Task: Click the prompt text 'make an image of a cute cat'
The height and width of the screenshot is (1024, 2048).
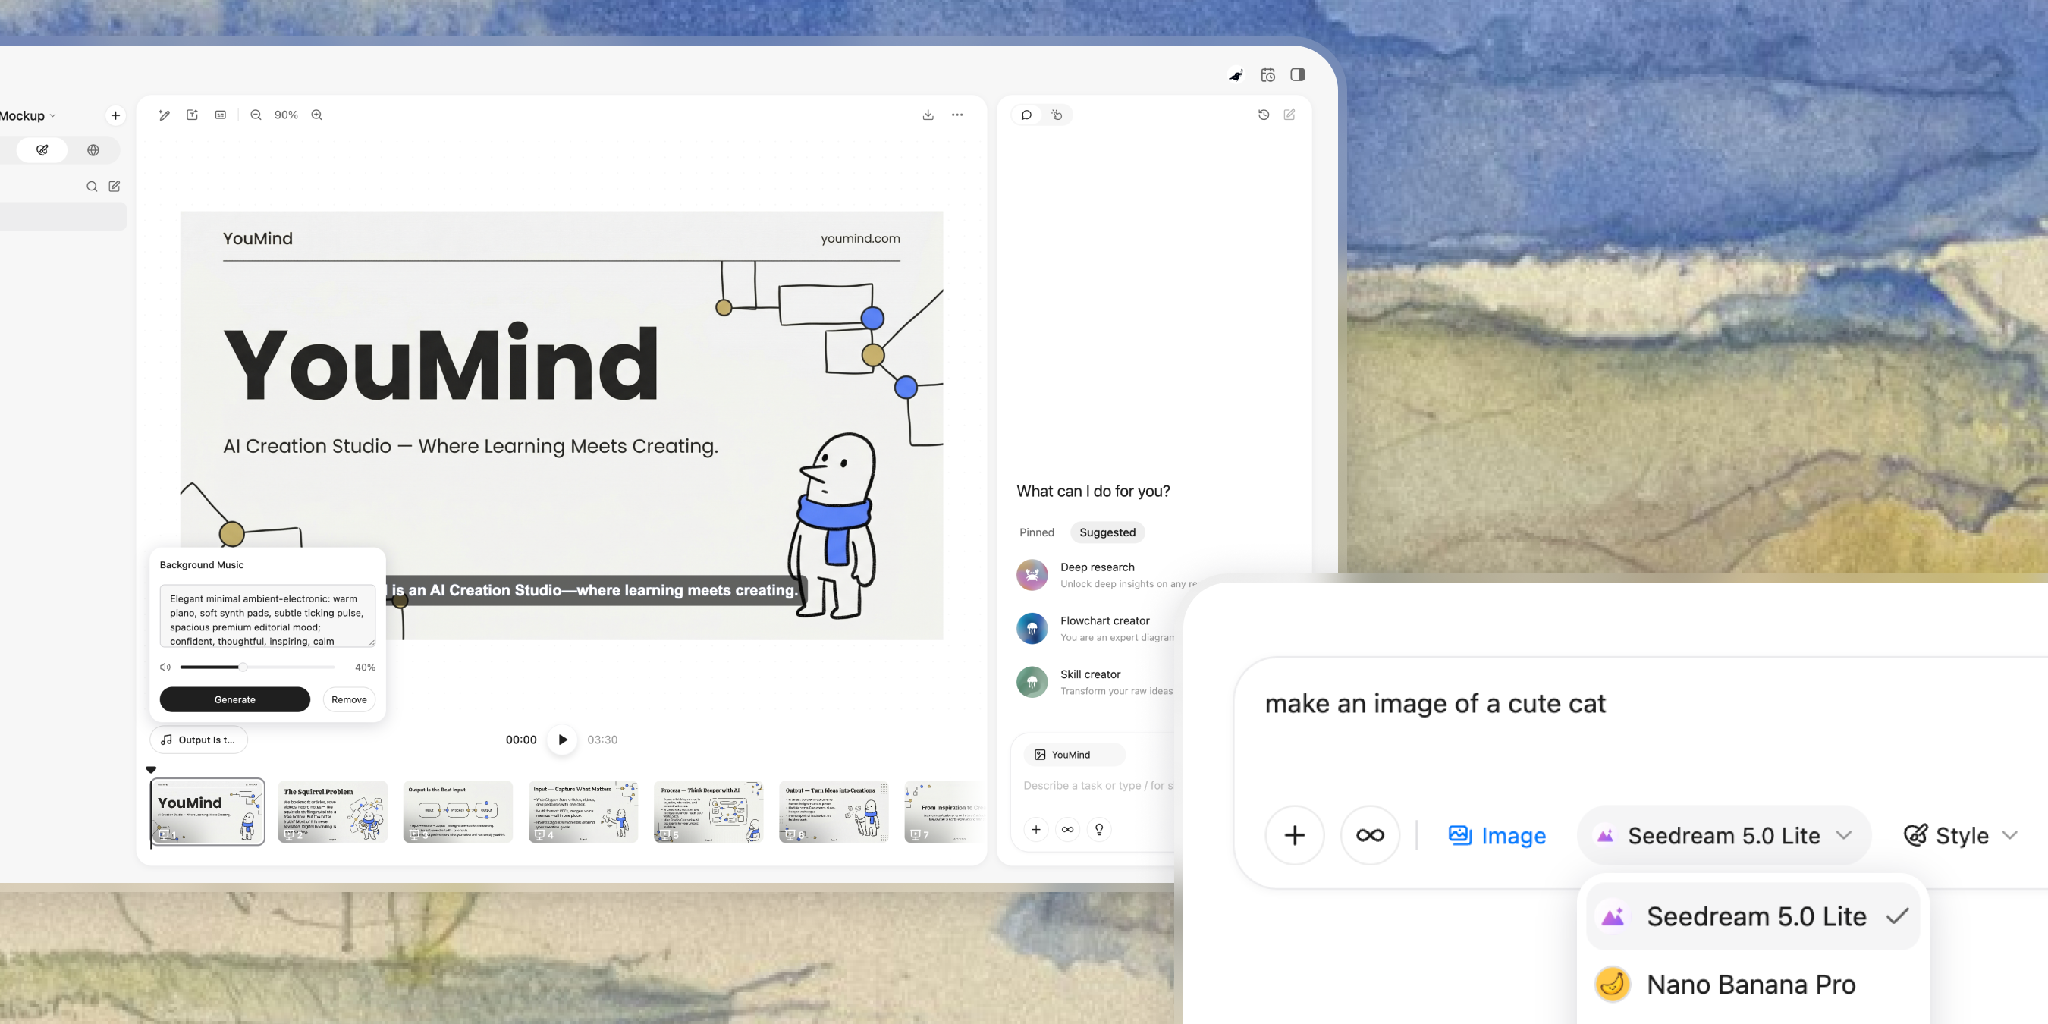Action: [1435, 704]
